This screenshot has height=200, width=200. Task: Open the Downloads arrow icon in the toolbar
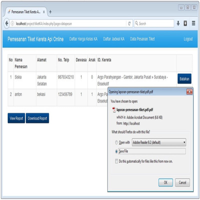[x=177, y=23]
